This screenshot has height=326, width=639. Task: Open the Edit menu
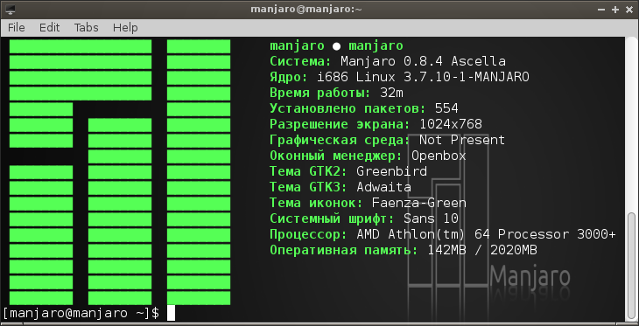49,28
